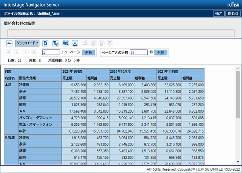Go to the first page button

click(9, 53)
